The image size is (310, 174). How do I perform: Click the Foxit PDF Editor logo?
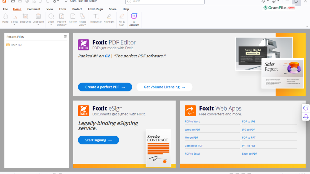click(84, 45)
